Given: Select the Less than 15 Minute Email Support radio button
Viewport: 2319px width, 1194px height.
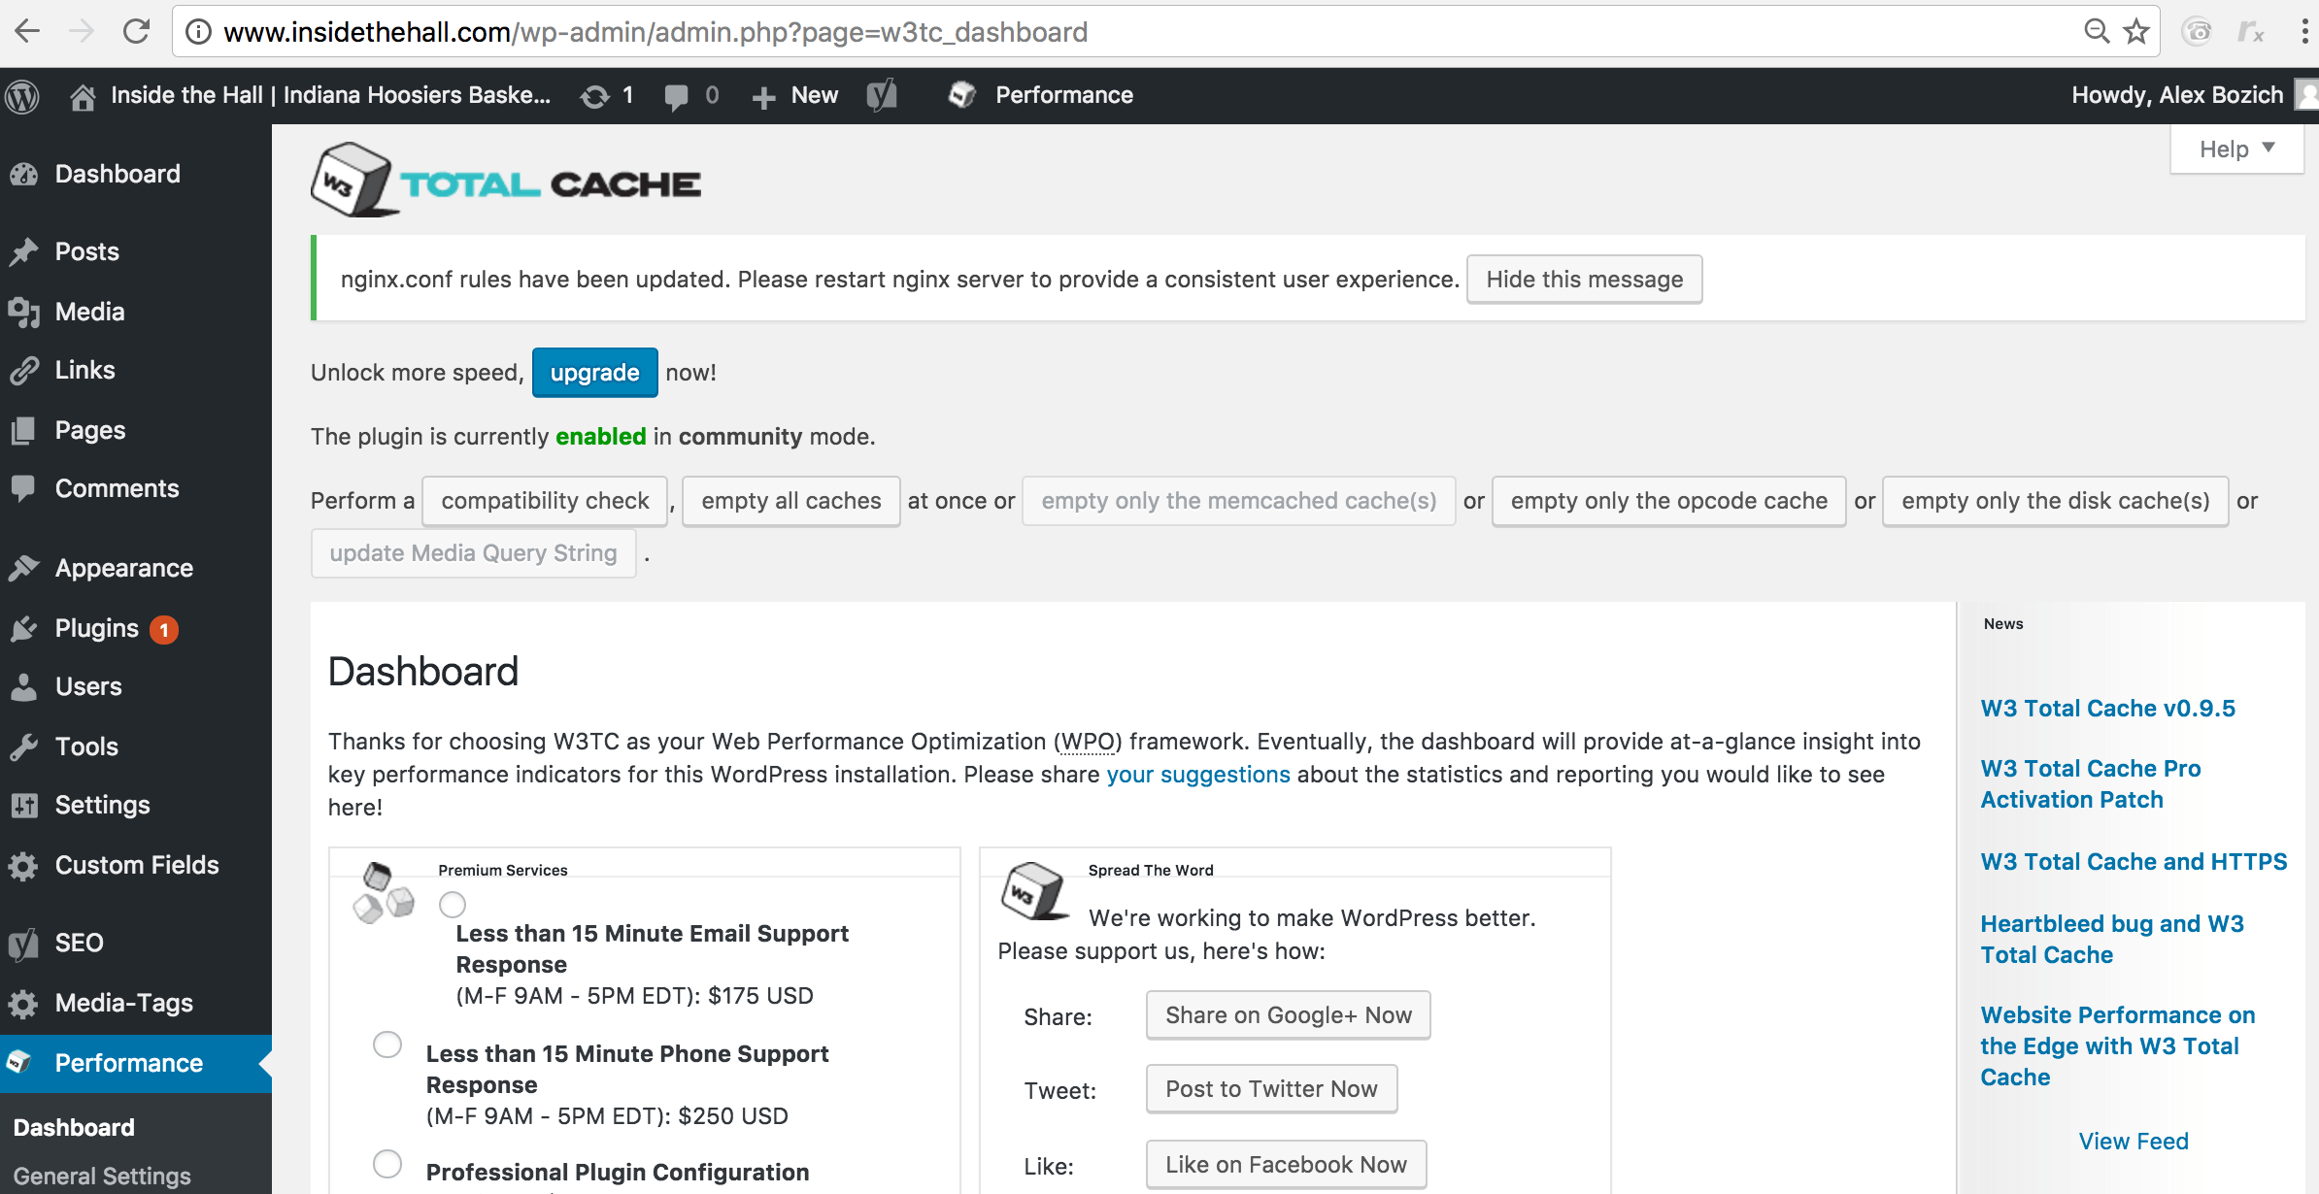Looking at the screenshot, I should [453, 905].
